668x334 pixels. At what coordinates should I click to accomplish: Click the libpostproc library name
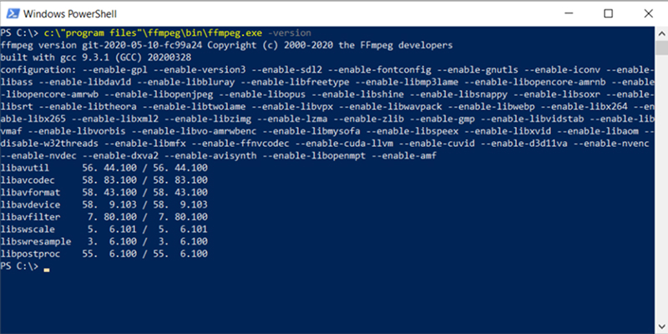pyautogui.click(x=31, y=255)
